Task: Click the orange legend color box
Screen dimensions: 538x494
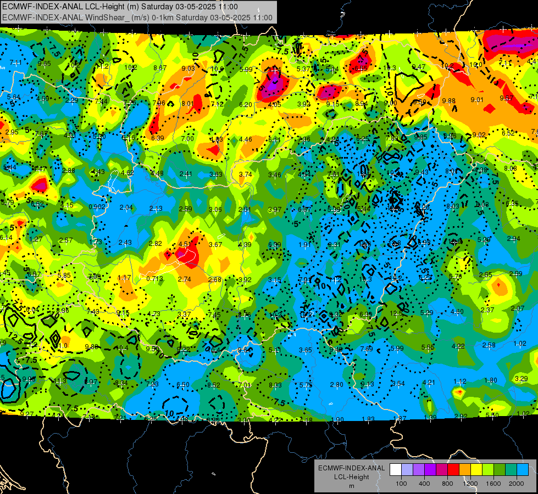Action: [x=465, y=470]
